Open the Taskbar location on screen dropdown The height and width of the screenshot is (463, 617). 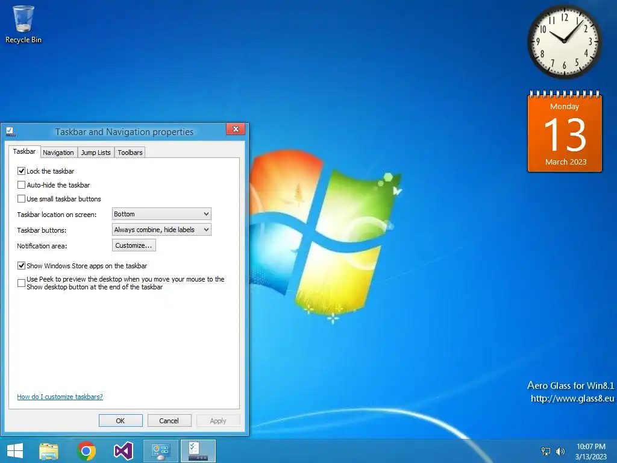[x=161, y=214]
